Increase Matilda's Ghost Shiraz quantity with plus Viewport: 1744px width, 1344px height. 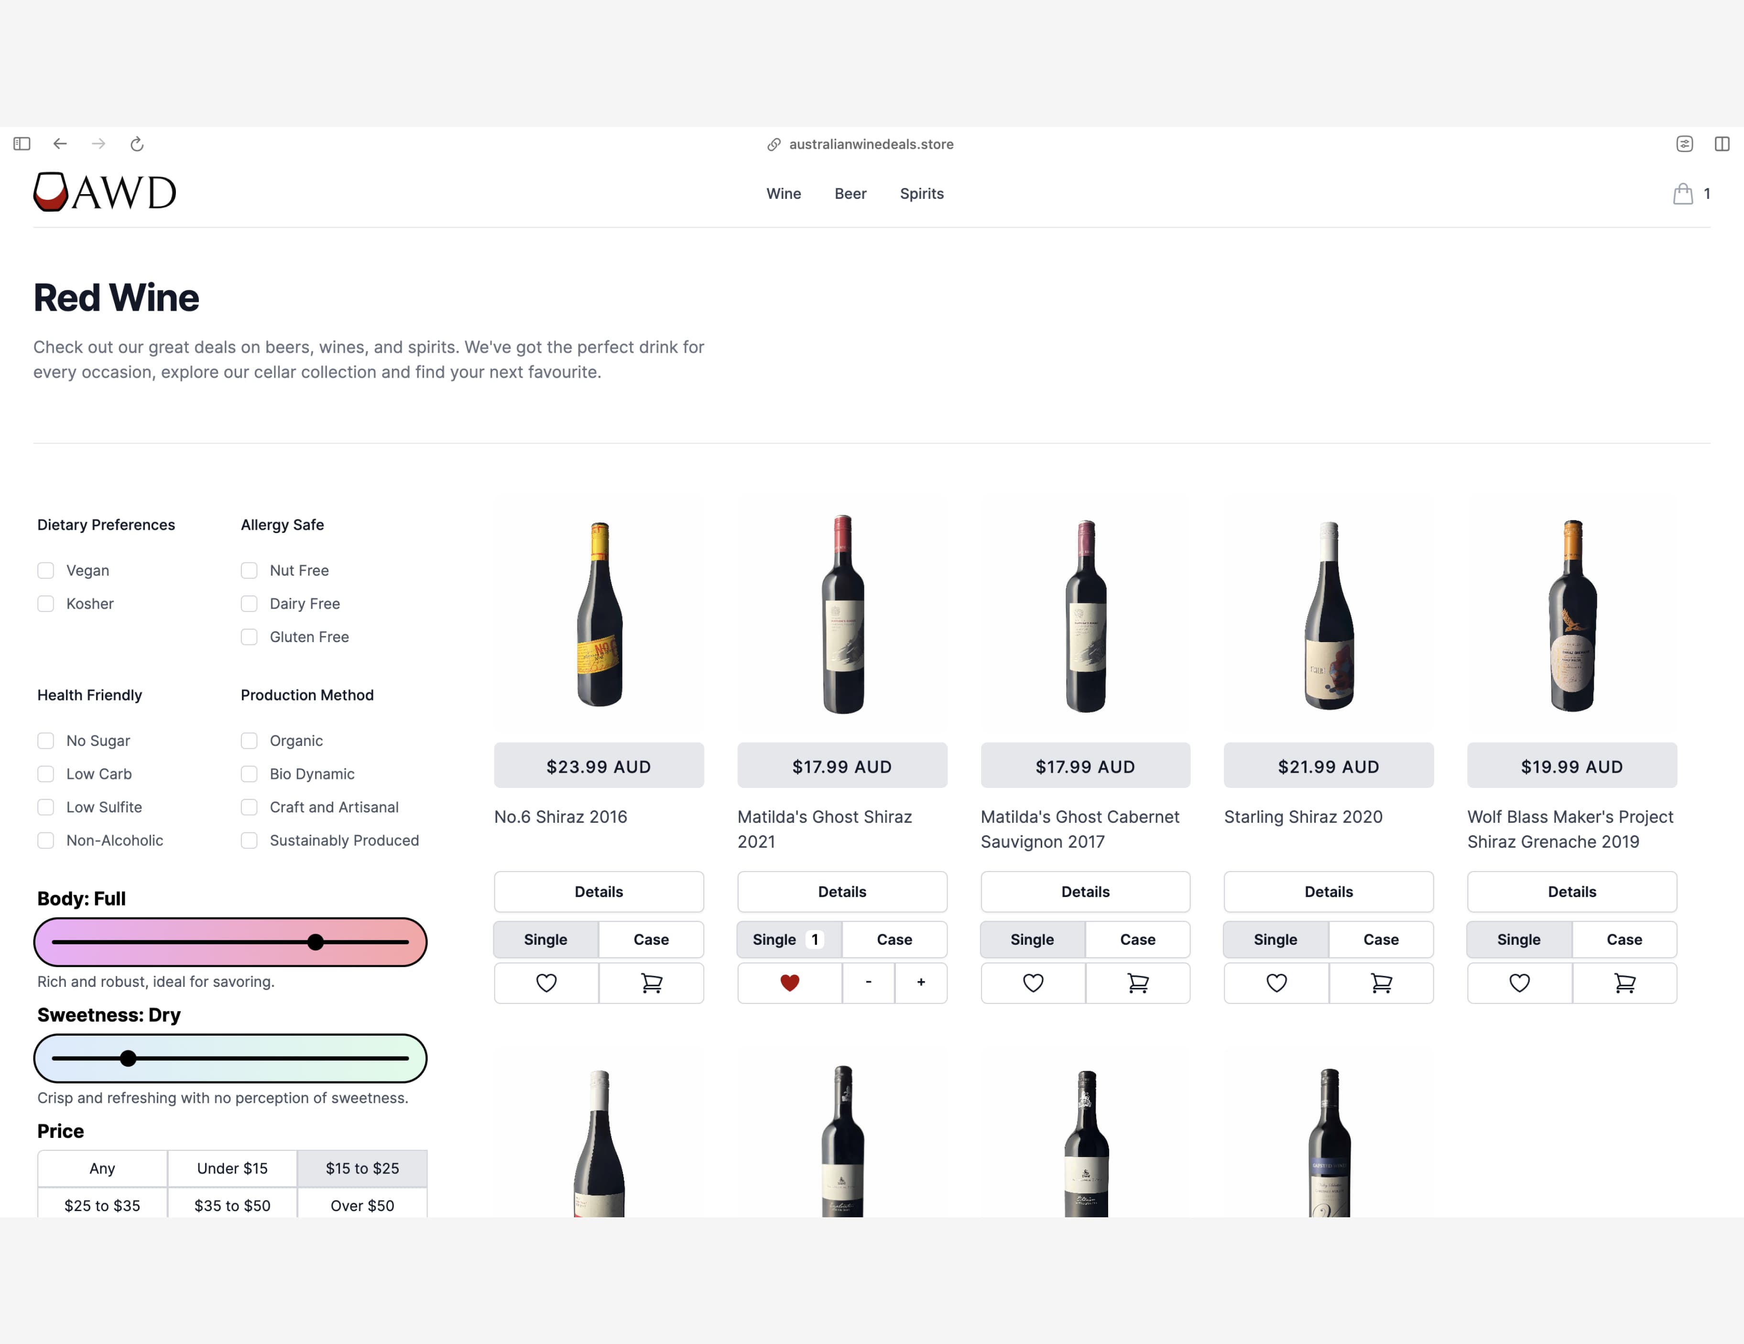tap(921, 983)
